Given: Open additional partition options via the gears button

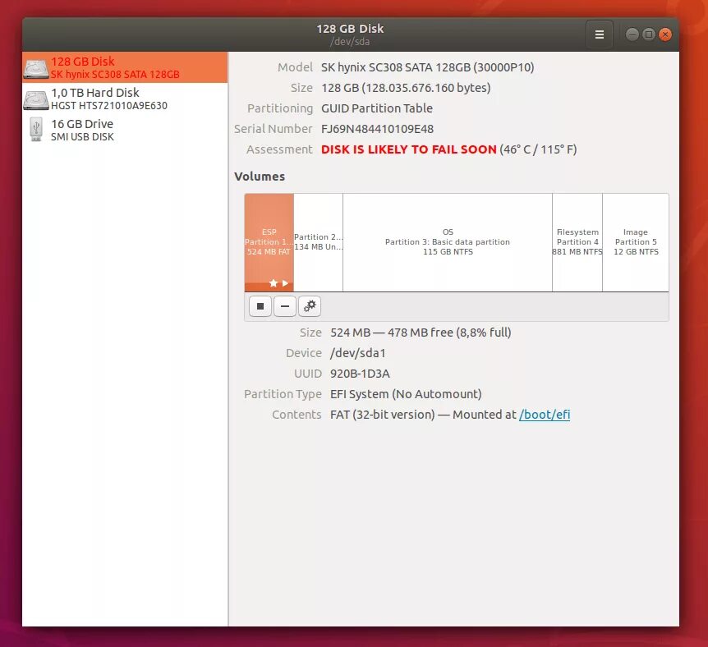Looking at the screenshot, I should click(310, 306).
